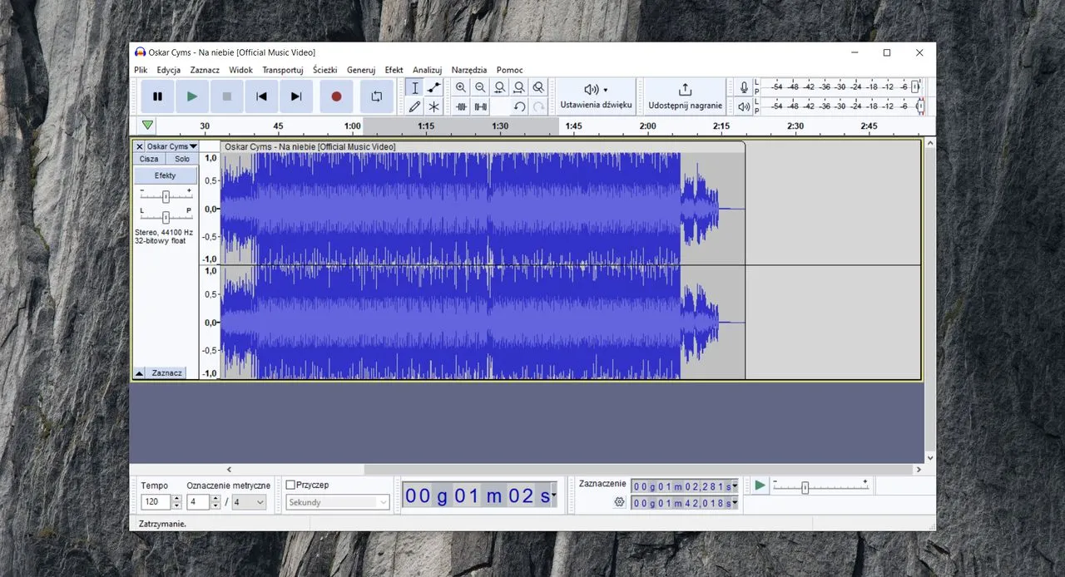Click the Efekty button in track panel
Screen dimensions: 1065x577
pos(165,175)
